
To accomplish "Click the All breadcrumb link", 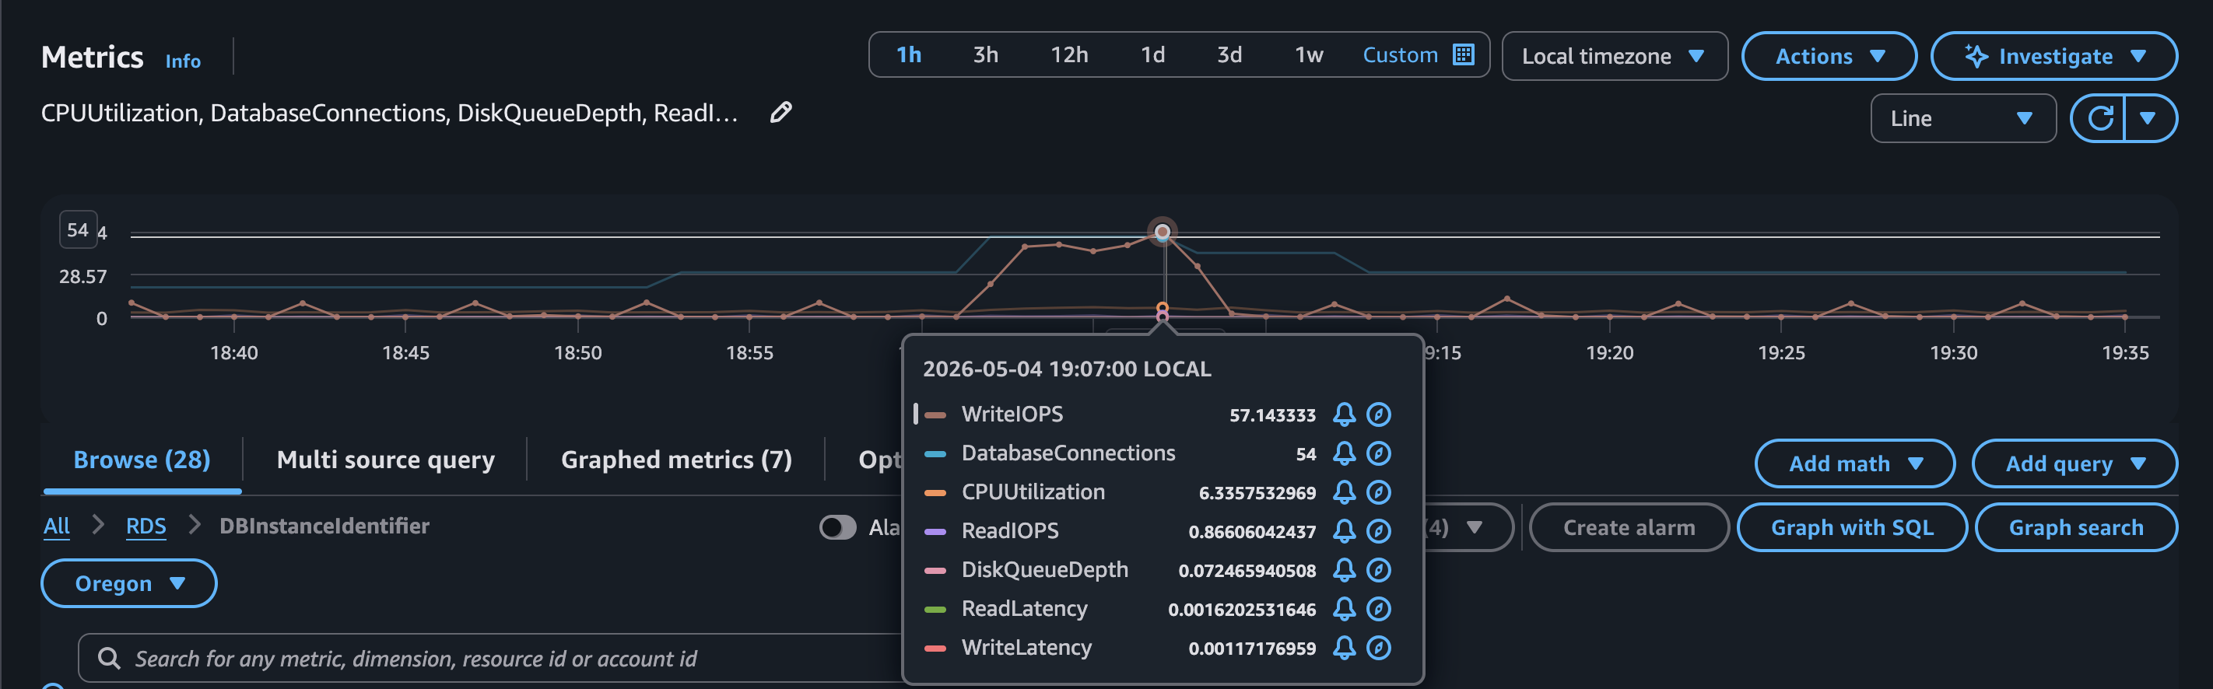I will click(57, 526).
